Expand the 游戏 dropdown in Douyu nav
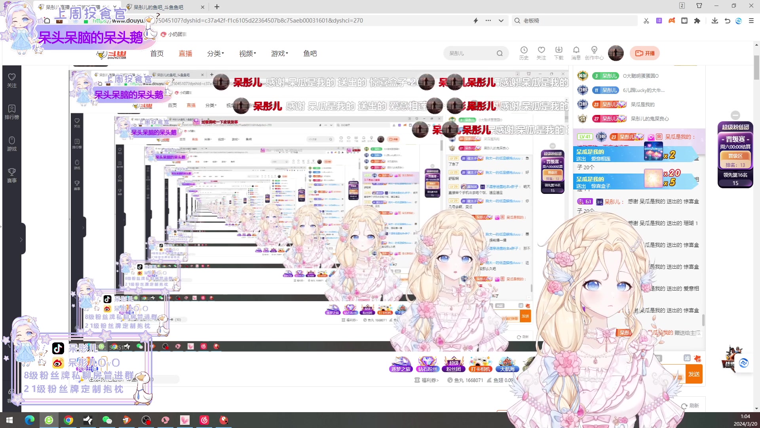 pos(279,53)
